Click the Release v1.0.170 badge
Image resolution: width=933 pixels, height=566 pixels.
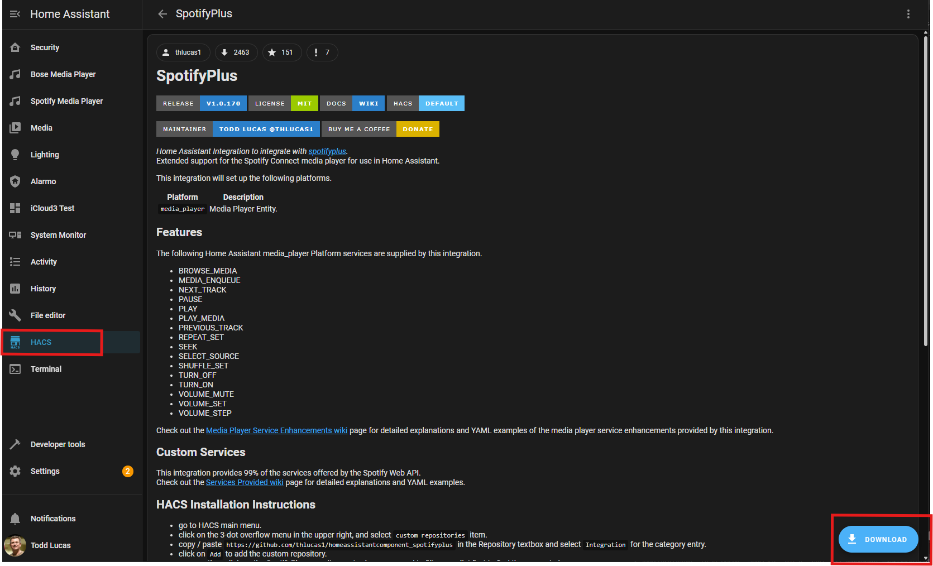click(x=202, y=103)
